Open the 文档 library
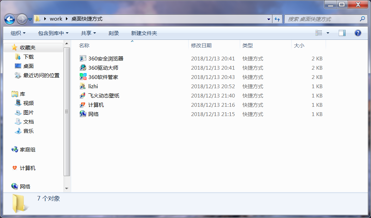This screenshot has width=371, height=218. tap(29, 122)
